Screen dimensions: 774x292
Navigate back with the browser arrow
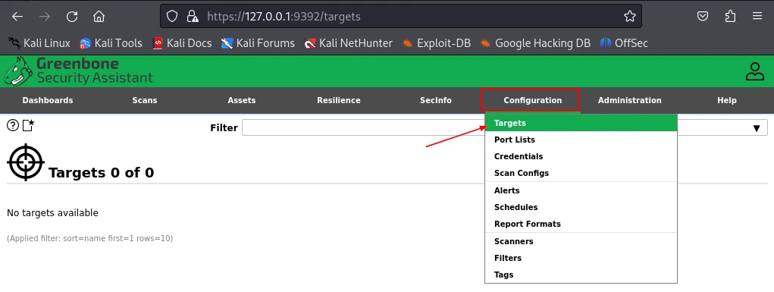pyautogui.click(x=17, y=16)
